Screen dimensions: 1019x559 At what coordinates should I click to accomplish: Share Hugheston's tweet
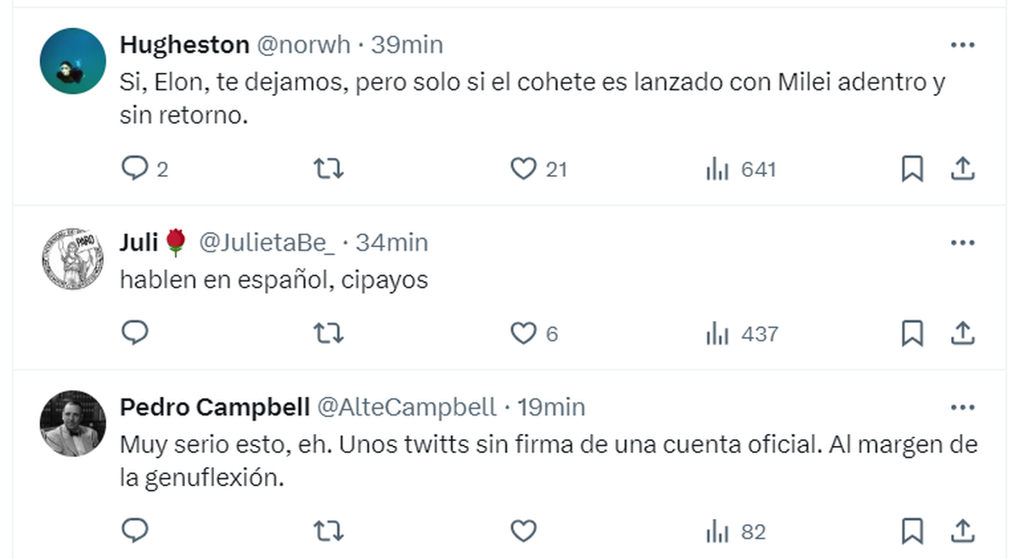962,169
